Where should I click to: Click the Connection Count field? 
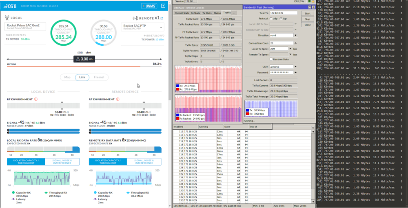point(282,43)
